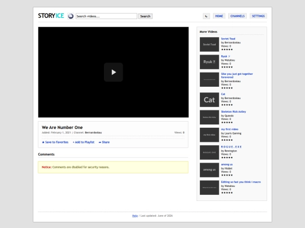Open the 'Sike you just got together' video link

pos(237,75)
